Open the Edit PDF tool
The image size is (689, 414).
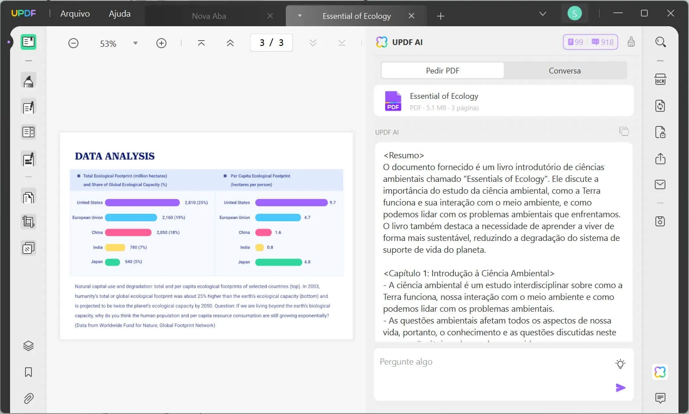pyautogui.click(x=28, y=107)
